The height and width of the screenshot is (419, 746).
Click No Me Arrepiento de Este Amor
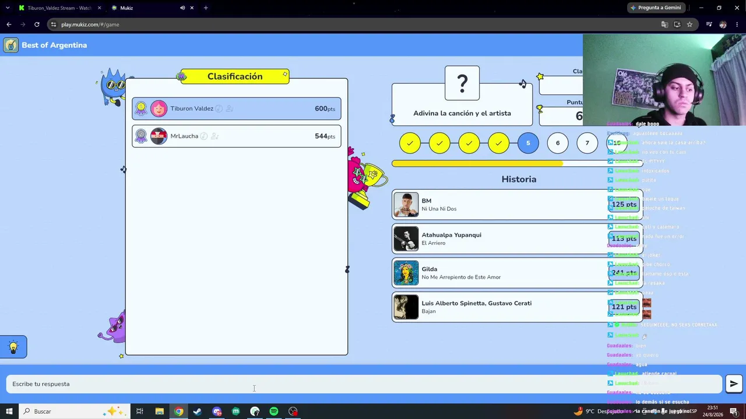[461, 277]
